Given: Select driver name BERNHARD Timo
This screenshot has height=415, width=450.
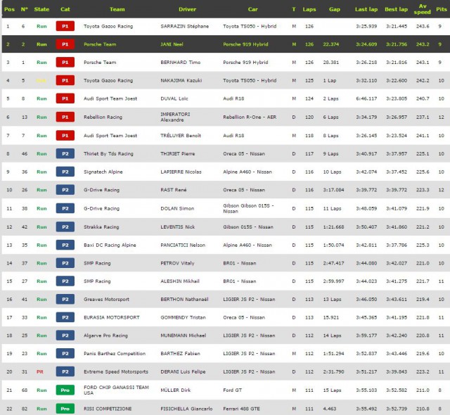Looking at the screenshot, I should [x=180, y=63].
